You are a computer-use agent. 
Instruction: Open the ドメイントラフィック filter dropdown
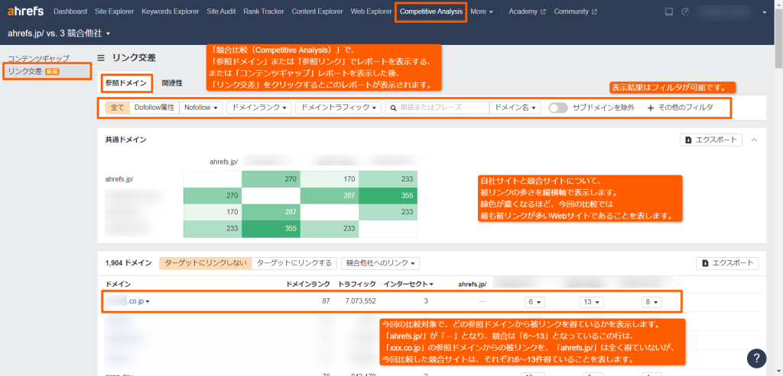339,108
